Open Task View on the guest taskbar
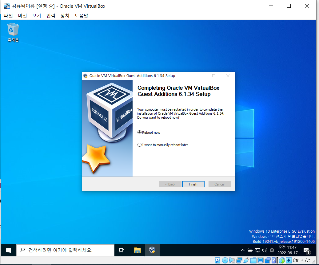The height and width of the screenshot is (265, 319). (122, 250)
